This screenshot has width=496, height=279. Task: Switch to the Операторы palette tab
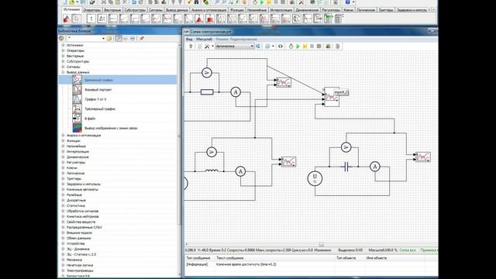[91, 10]
